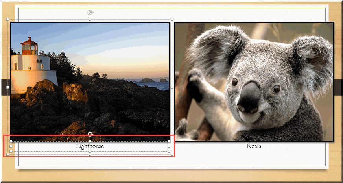The width and height of the screenshot is (343, 183).
Task: Click the group's bottom-right corner sizing handle
Action: (x=172, y=155)
